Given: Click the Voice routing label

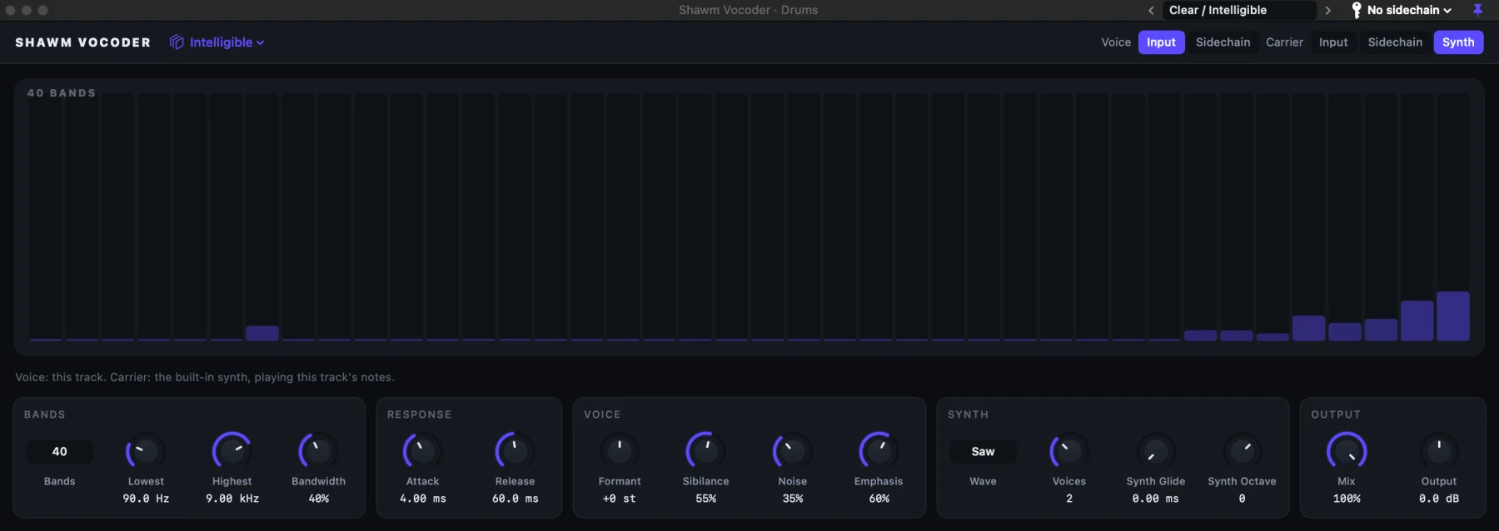Looking at the screenshot, I should click(x=1116, y=42).
